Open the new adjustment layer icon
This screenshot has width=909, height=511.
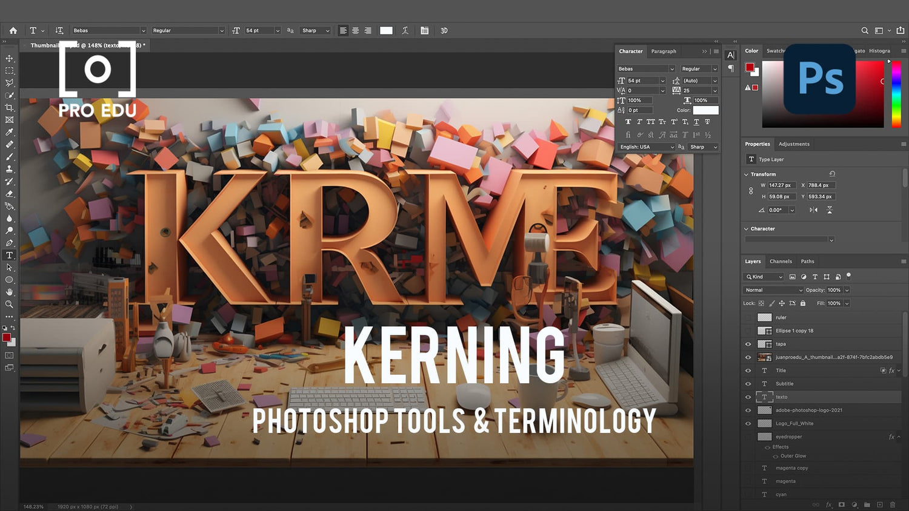pos(855,504)
